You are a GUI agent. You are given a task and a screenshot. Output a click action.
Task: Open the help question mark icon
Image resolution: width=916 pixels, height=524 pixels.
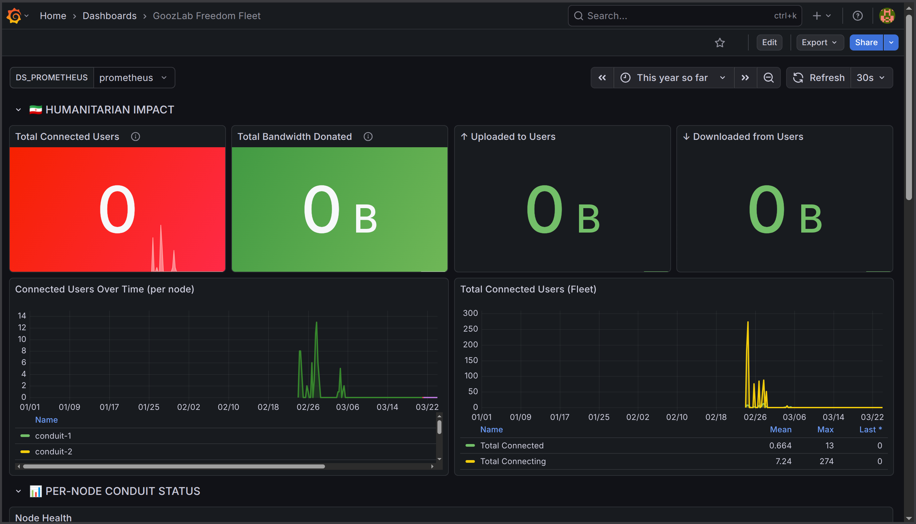click(x=858, y=15)
